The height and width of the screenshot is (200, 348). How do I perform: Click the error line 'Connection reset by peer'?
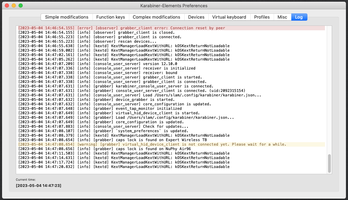171,28
